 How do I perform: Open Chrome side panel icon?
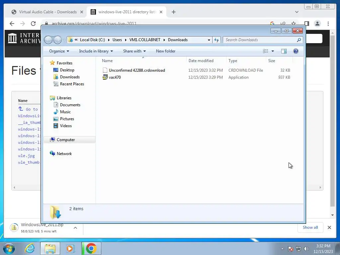tap(306, 24)
